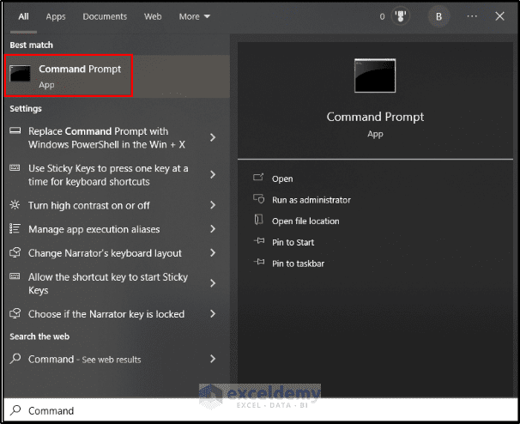Switch to the Apps tab

coord(56,16)
